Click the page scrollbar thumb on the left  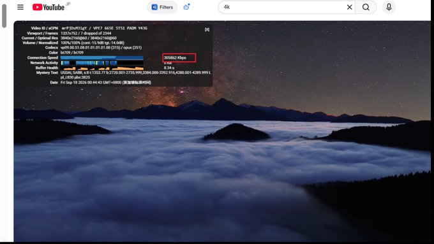coord(4,16)
